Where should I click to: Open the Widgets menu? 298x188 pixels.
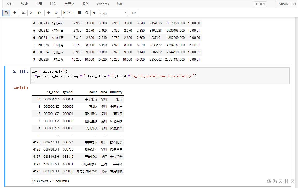(103, 4)
